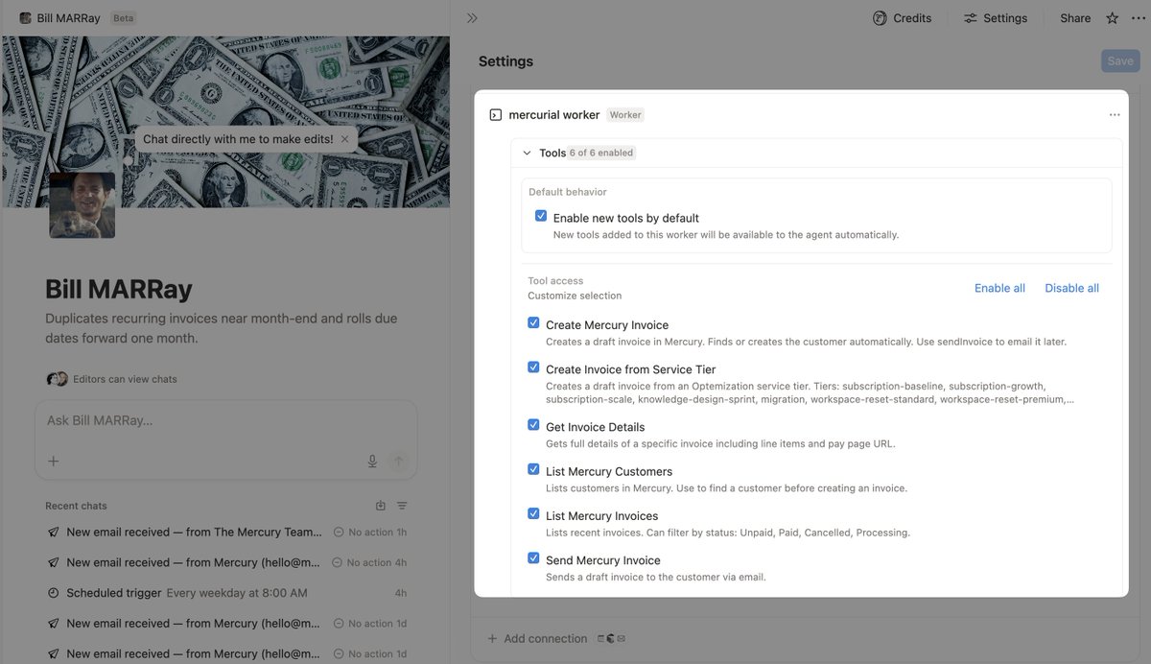Click the new chat icon beside Recent chats
1151x664 pixels.
pos(381,506)
